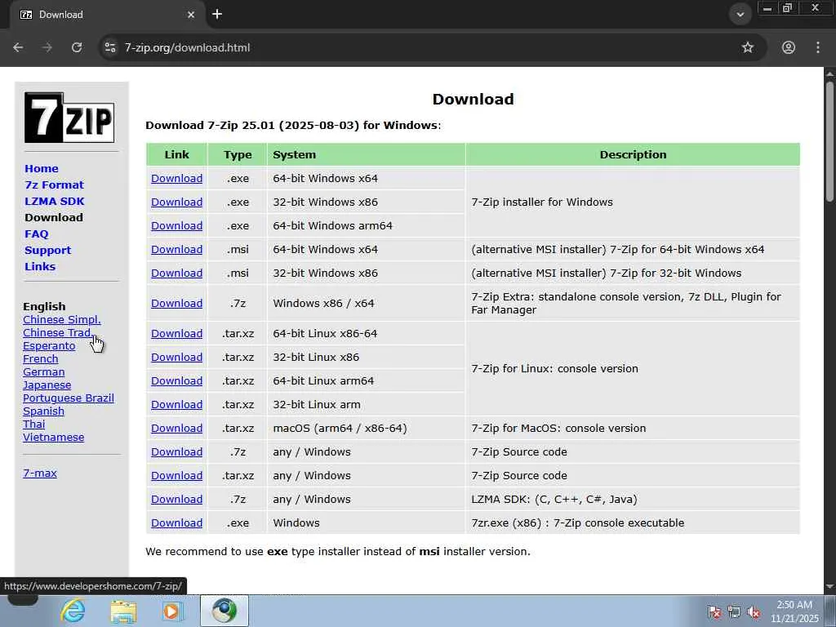Expand the tab search chevron
The width and height of the screenshot is (836, 627).
pyautogui.click(x=740, y=15)
